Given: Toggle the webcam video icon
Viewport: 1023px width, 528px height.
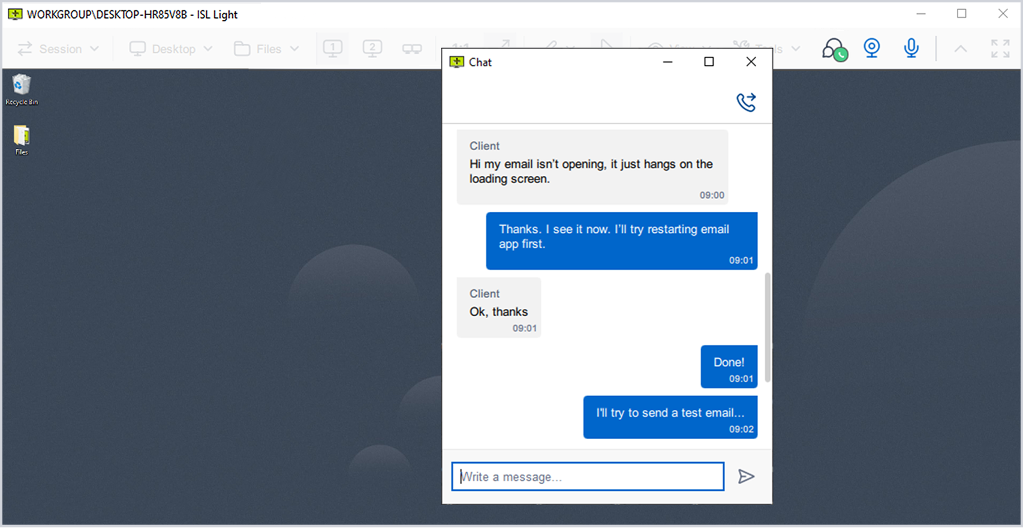Looking at the screenshot, I should [871, 49].
